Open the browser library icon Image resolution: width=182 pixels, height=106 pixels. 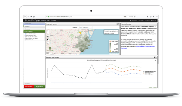coord(148,17)
